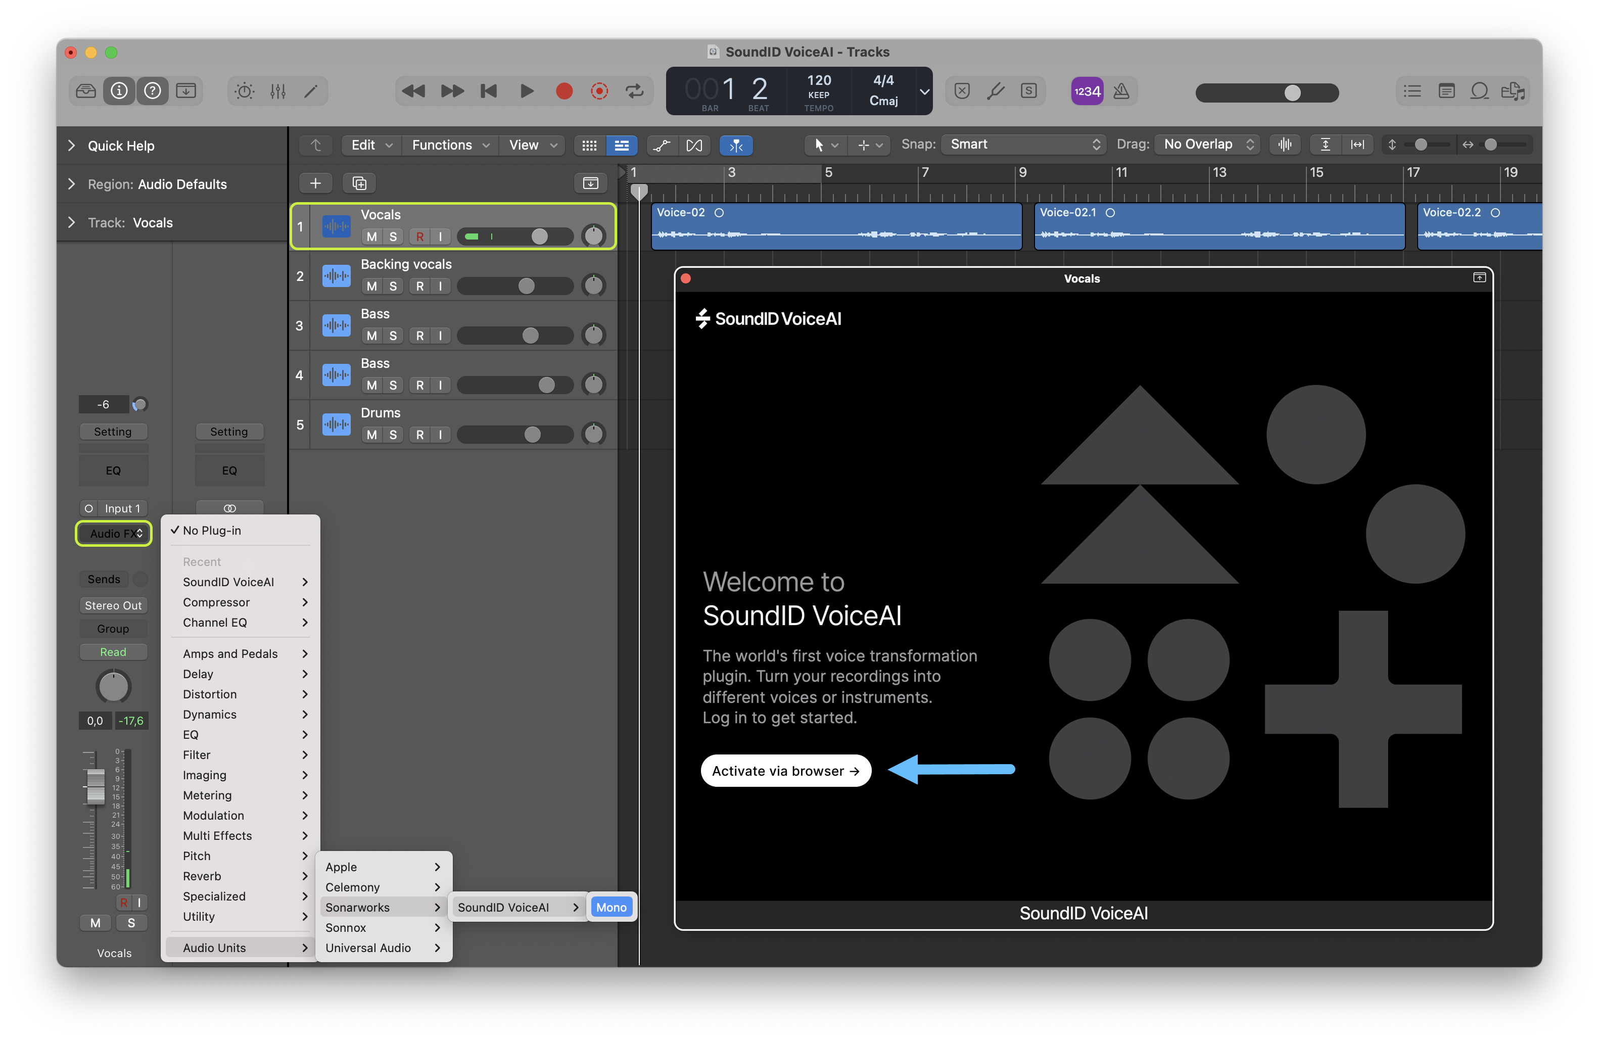Click the Stereo Out output button

pyautogui.click(x=113, y=605)
